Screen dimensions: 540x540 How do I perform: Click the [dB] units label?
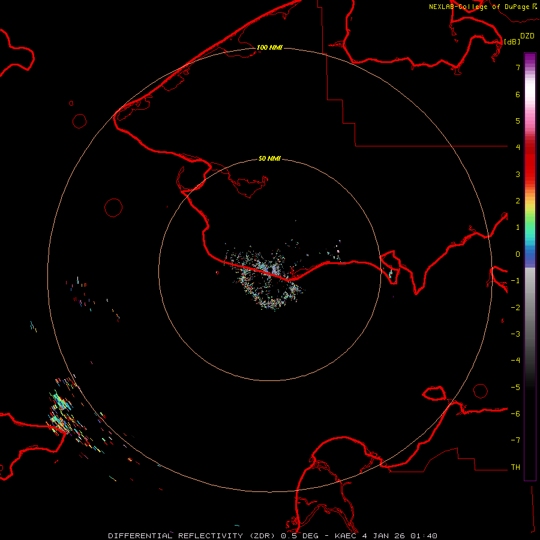pos(511,41)
